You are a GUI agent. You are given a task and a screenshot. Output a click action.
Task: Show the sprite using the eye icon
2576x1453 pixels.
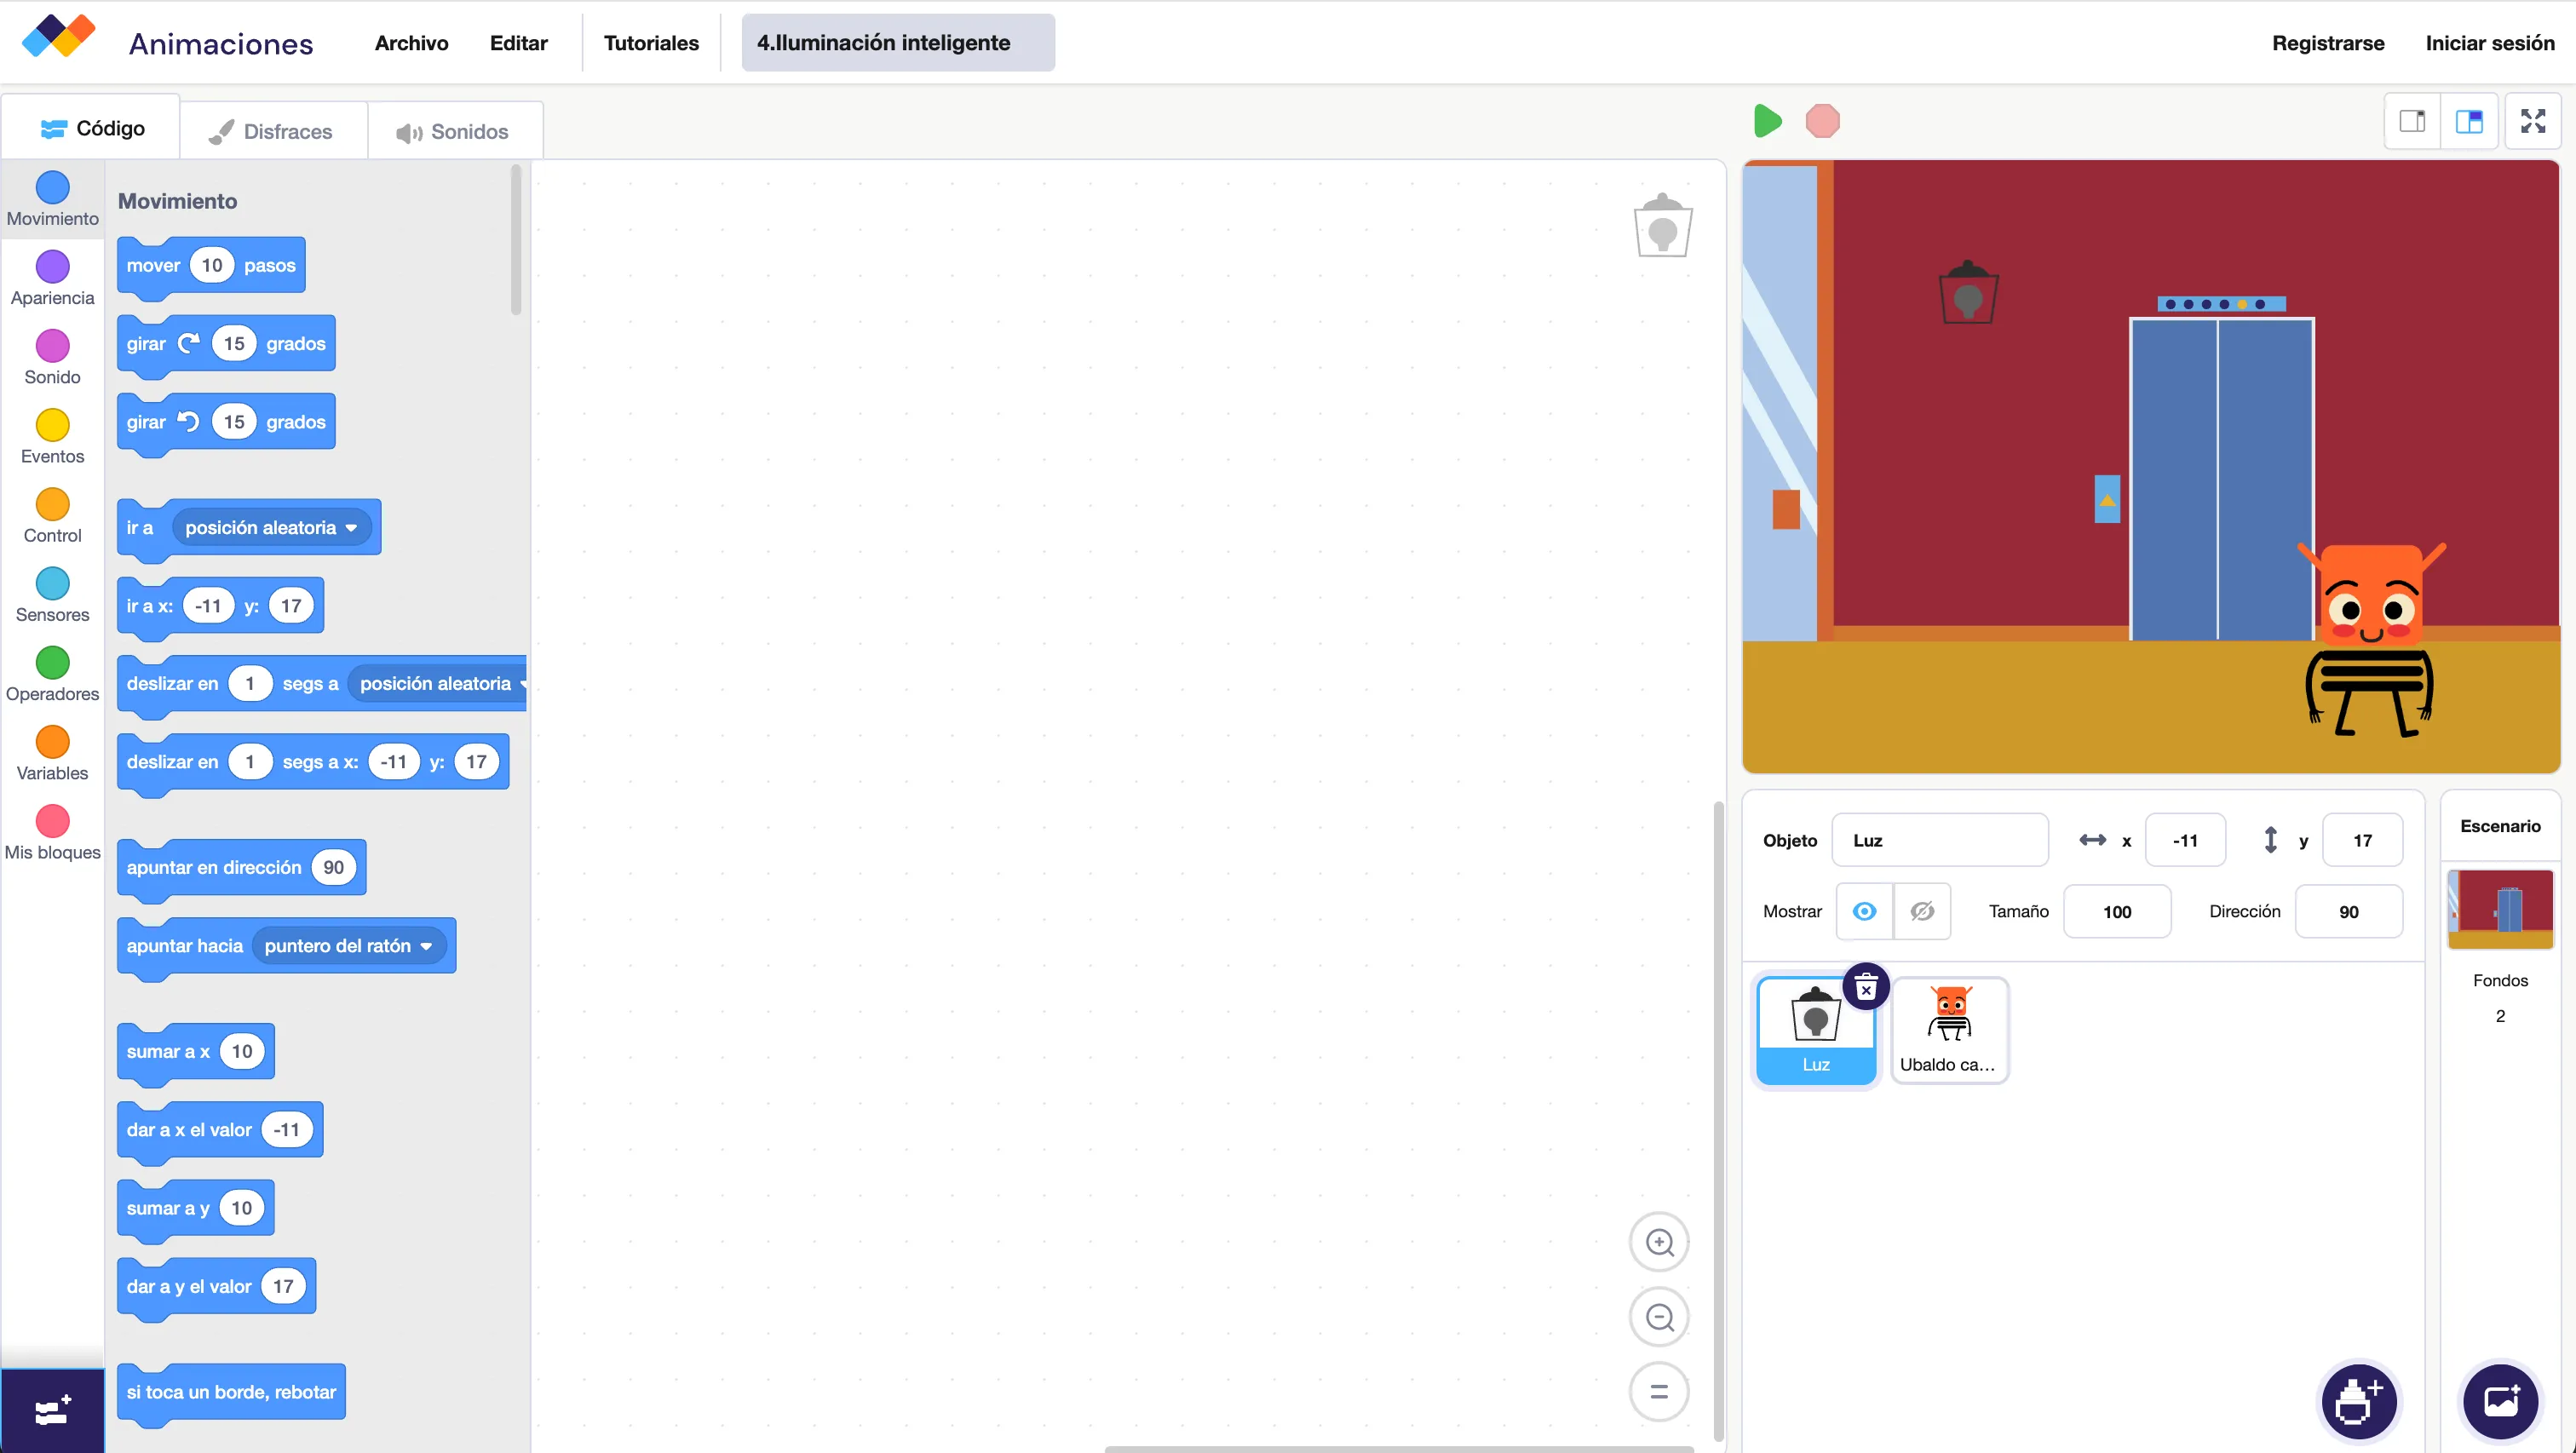click(1864, 911)
